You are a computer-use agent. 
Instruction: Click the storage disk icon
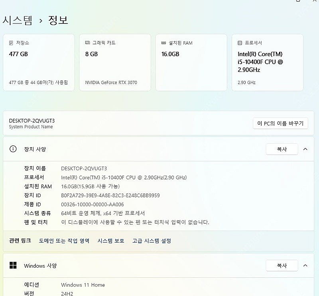pyautogui.click(x=11, y=43)
